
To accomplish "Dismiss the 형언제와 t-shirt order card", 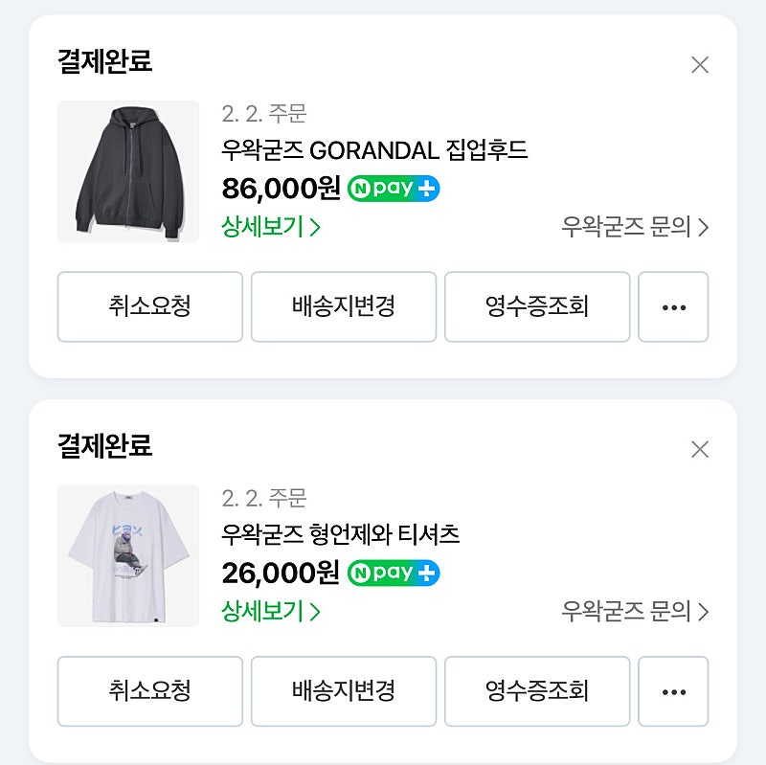I will coord(700,449).
